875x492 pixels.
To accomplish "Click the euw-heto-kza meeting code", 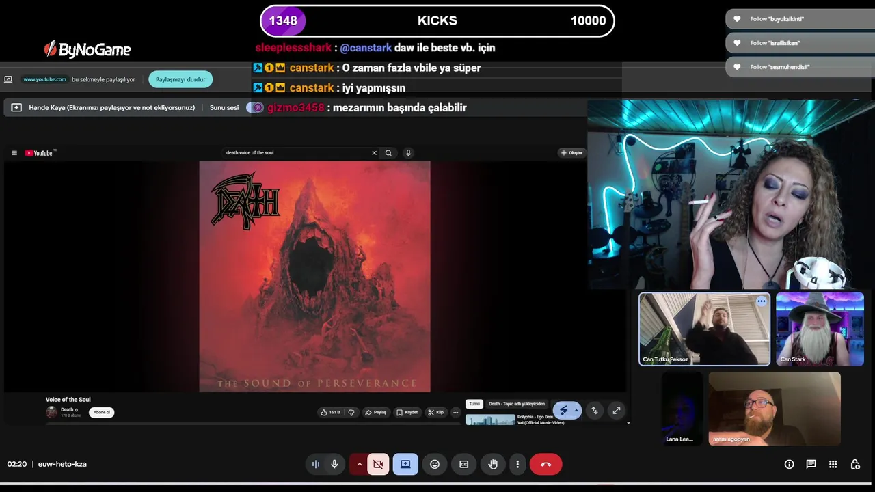I will (62, 464).
